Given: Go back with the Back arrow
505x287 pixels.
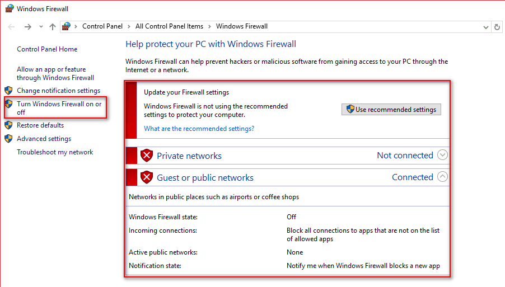Looking at the screenshot, I should [x=11, y=27].
